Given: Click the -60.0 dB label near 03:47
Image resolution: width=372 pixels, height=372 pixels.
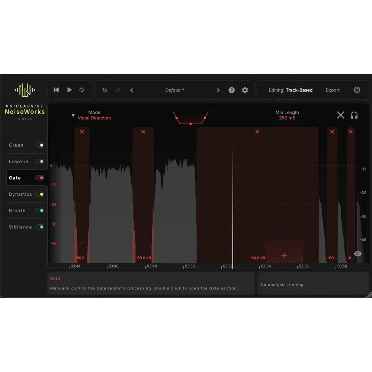Looking at the screenshot, I should tap(143, 258).
